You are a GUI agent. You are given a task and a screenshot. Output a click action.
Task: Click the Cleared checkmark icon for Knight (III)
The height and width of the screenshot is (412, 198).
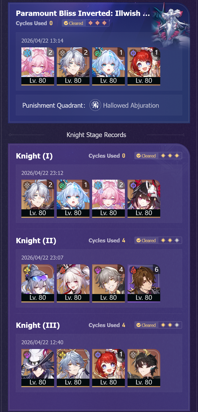(x=139, y=325)
